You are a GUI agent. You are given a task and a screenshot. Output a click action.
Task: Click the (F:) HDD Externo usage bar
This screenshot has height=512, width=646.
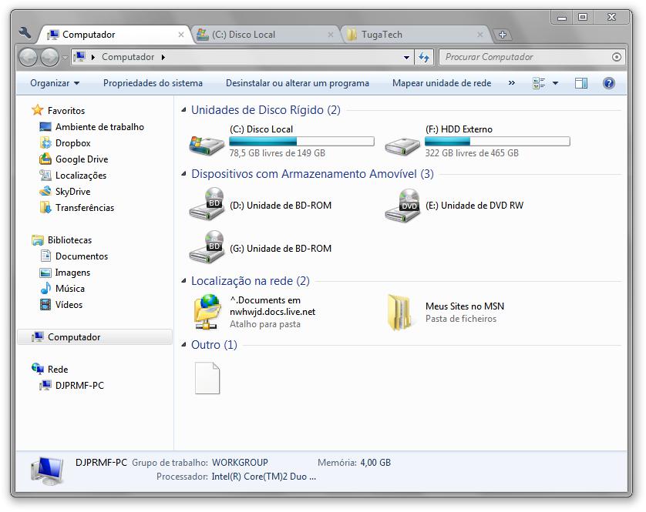tap(497, 141)
